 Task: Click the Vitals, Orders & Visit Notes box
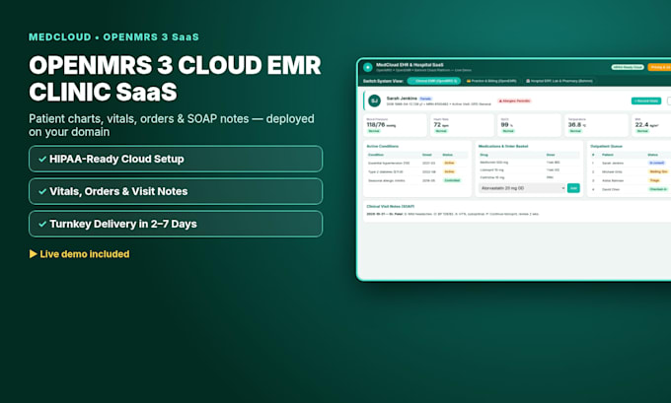tap(176, 191)
